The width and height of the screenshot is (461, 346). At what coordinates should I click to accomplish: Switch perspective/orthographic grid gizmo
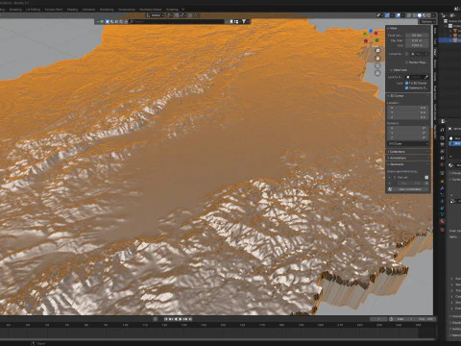click(377, 73)
